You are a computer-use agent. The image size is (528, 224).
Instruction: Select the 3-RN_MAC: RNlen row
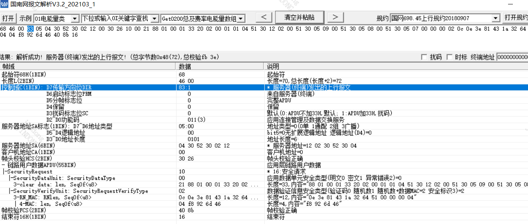pyautogui.click(x=264, y=197)
